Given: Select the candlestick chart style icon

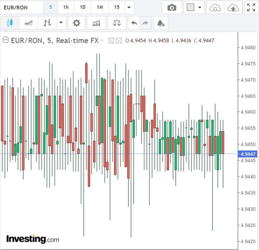Looking at the screenshot, I should (x=10, y=23).
